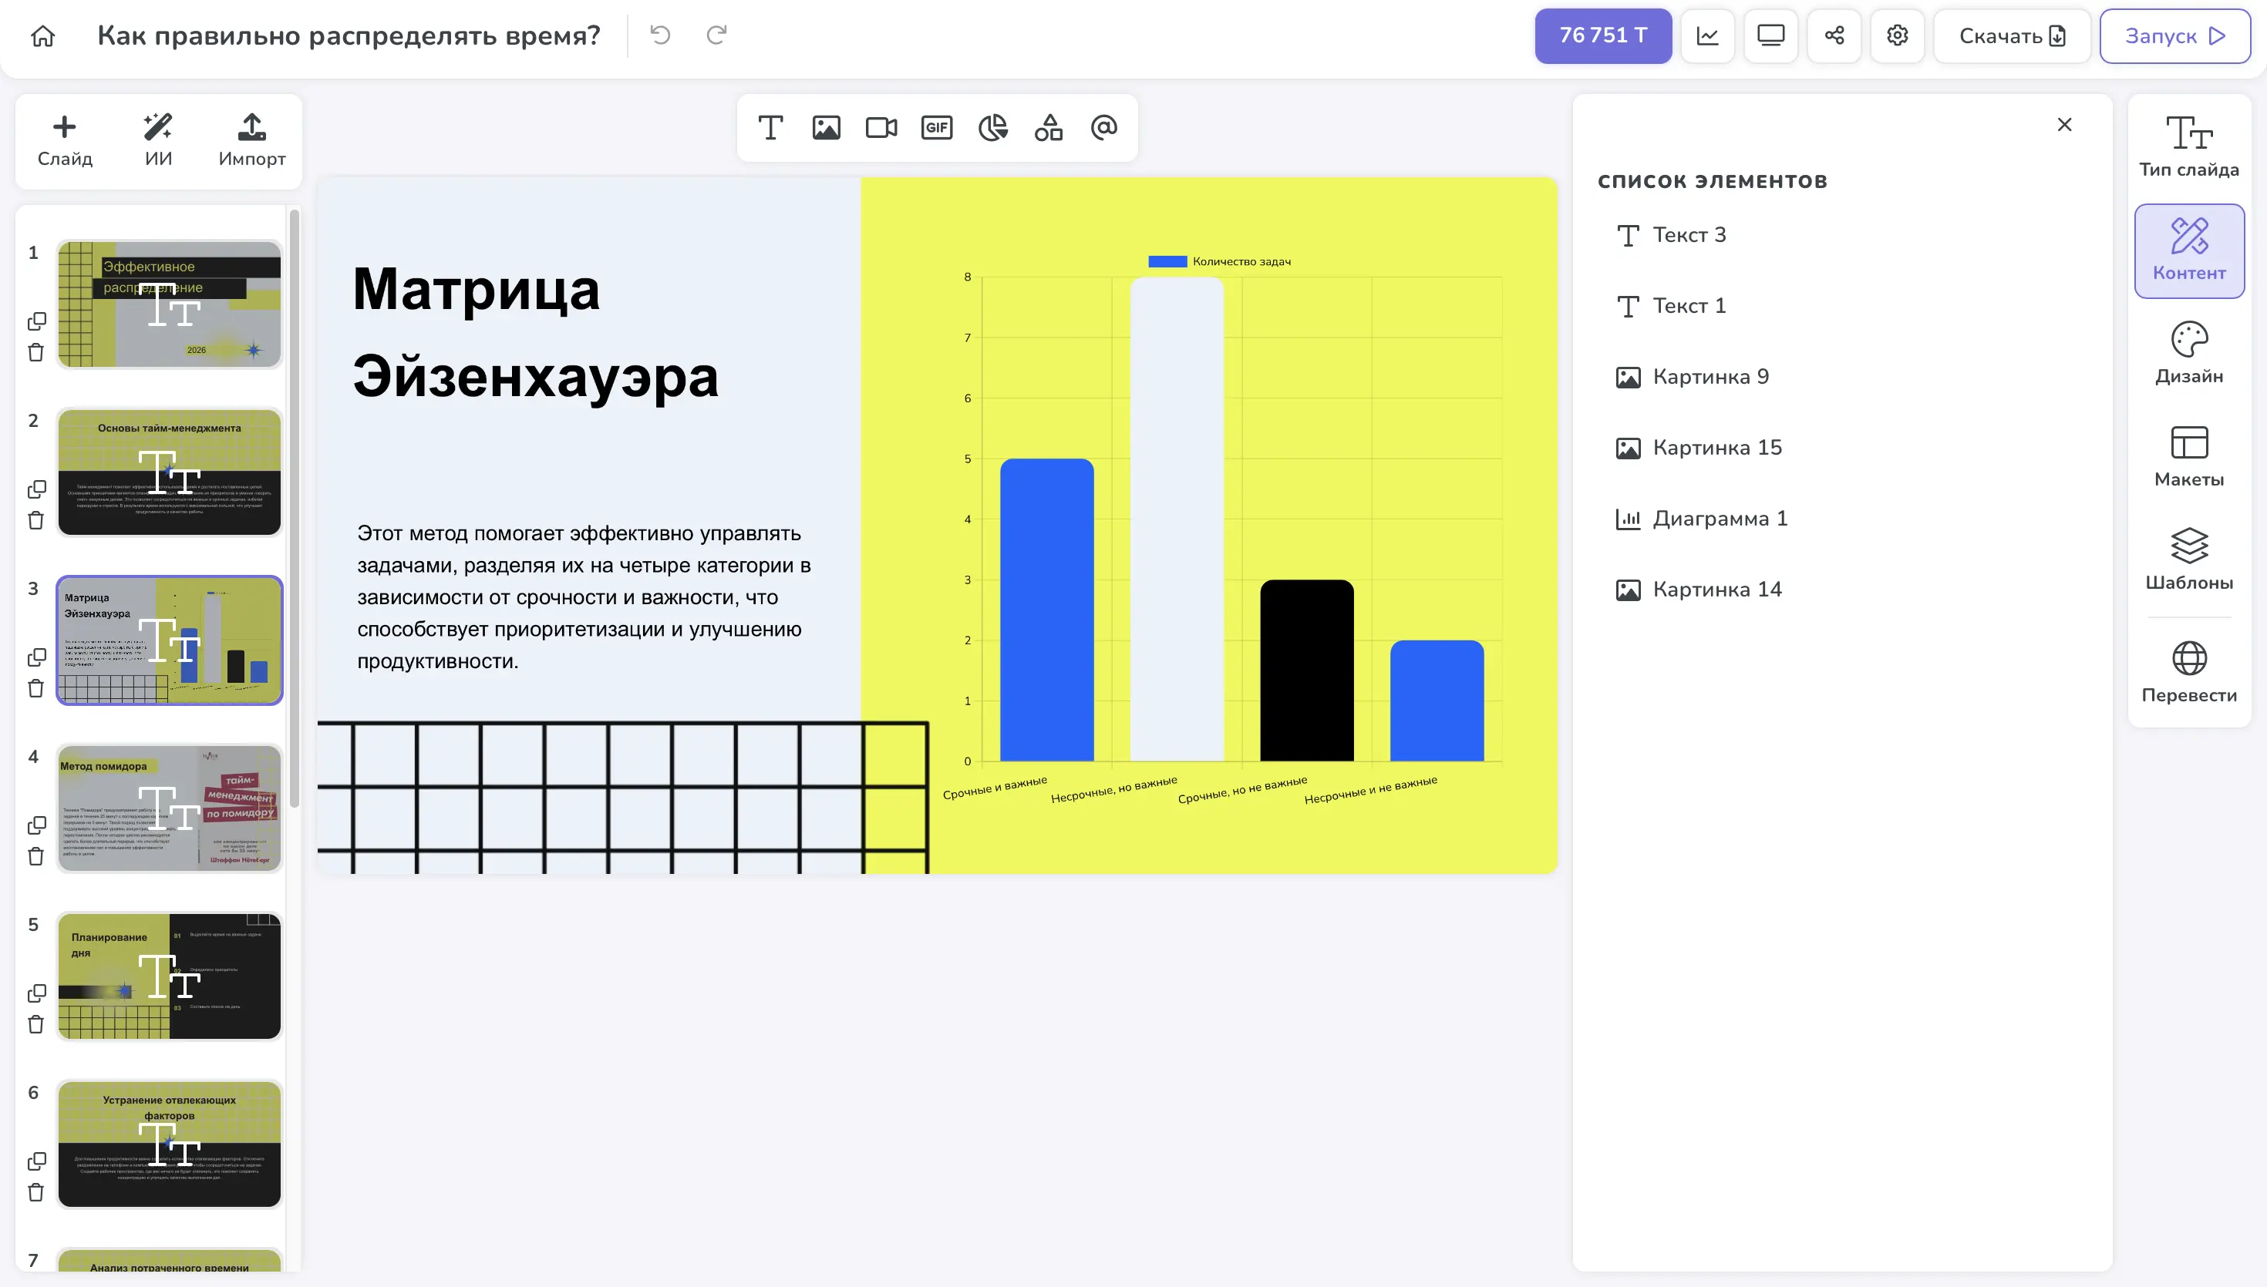Switch to the Дизайн tab
Image resolution: width=2267 pixels, height=1287 pixels.
(x=2188, y=354)
